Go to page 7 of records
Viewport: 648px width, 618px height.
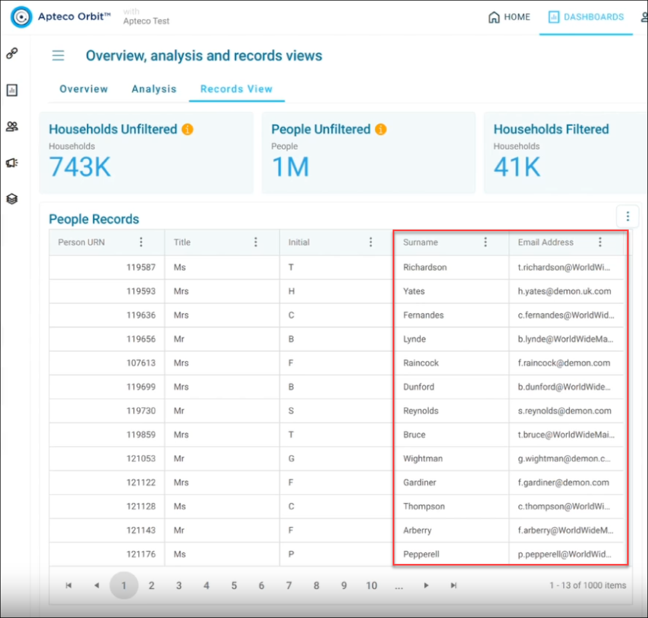(289, 585)
